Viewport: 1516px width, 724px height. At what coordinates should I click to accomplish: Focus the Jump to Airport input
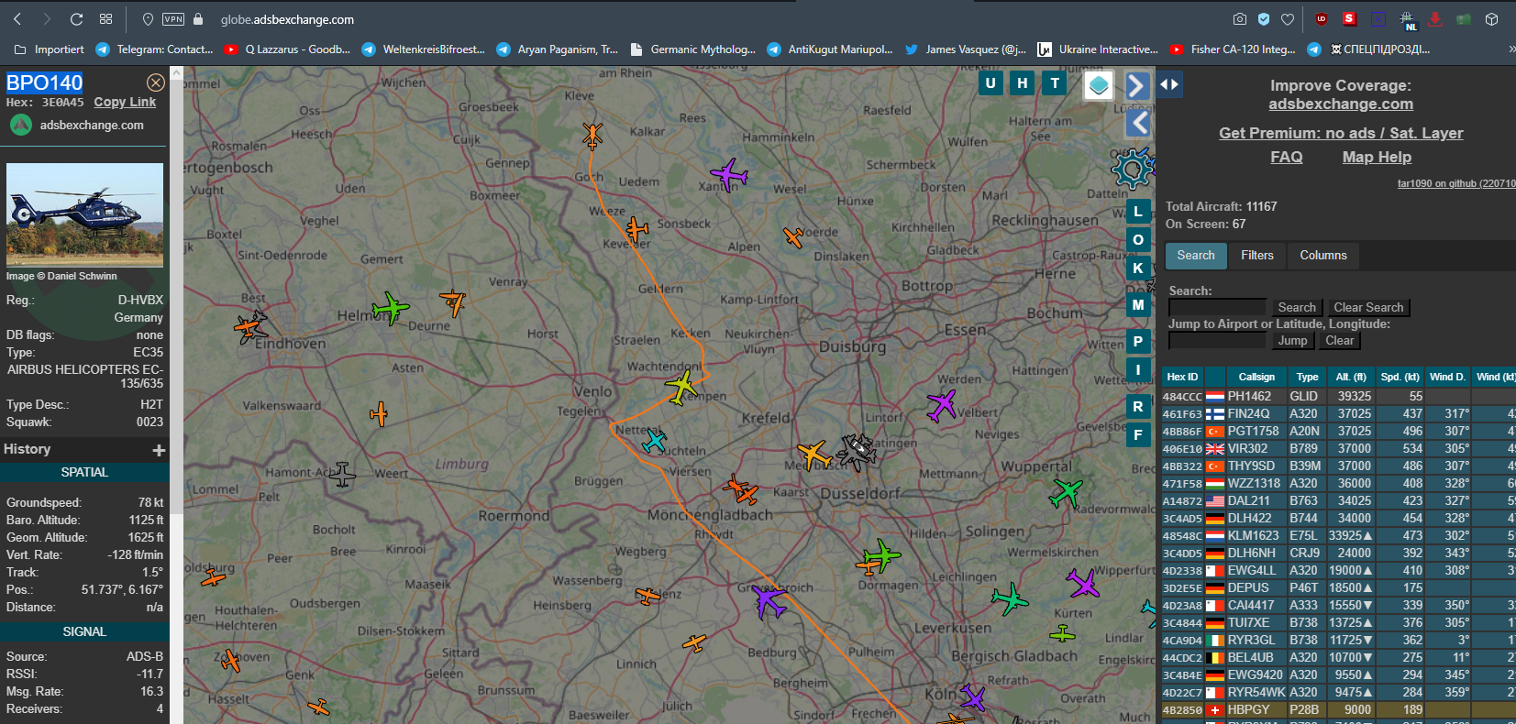pyautogui.click(x=1217, y=341)
